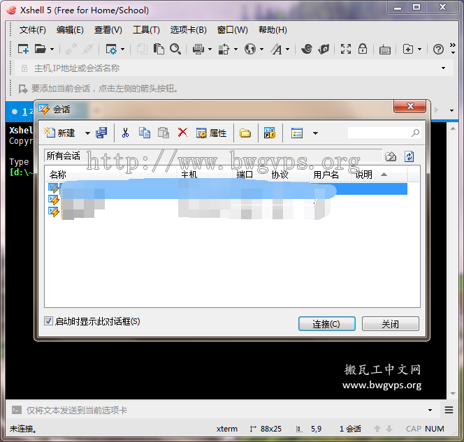Viewport: 464px width, 442px height.
Task: Close the 会话 dialog with red X
Action: [410, 106]
